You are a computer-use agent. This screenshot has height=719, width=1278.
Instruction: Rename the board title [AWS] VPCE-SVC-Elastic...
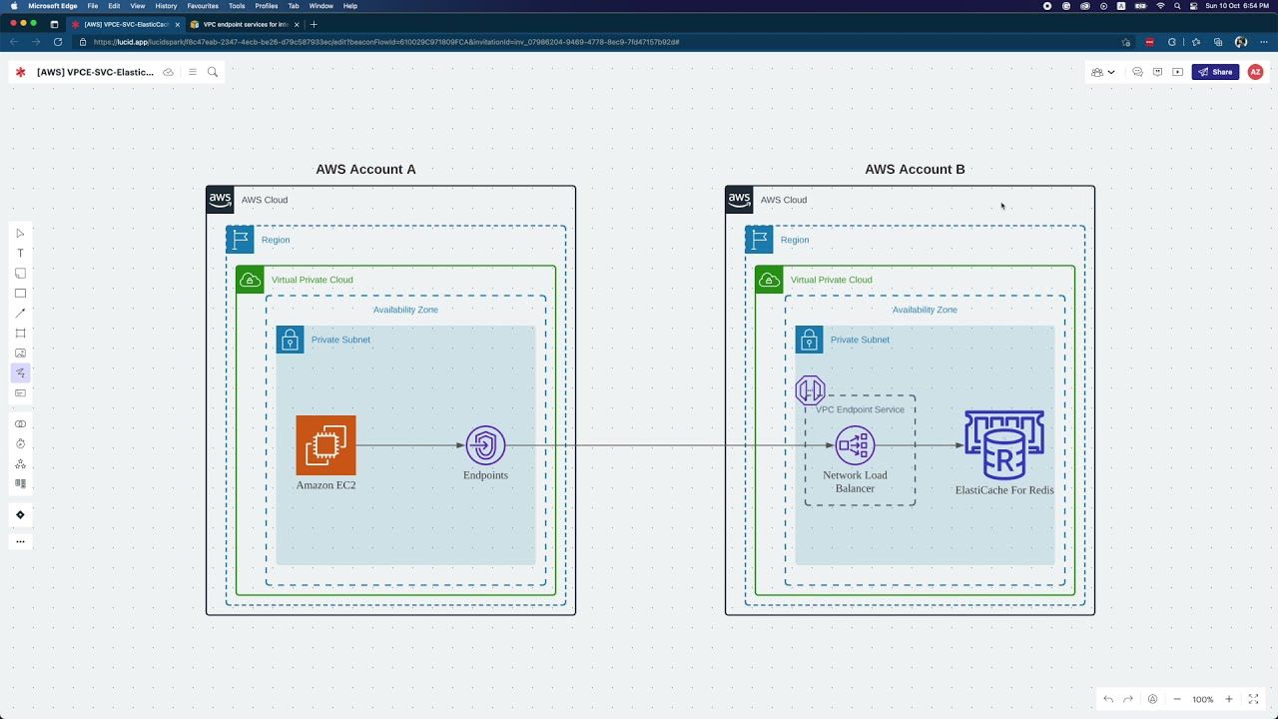click(x=95, y=72)
